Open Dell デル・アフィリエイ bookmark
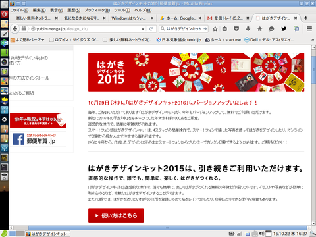316x237 pixels. tap(269, 40)
